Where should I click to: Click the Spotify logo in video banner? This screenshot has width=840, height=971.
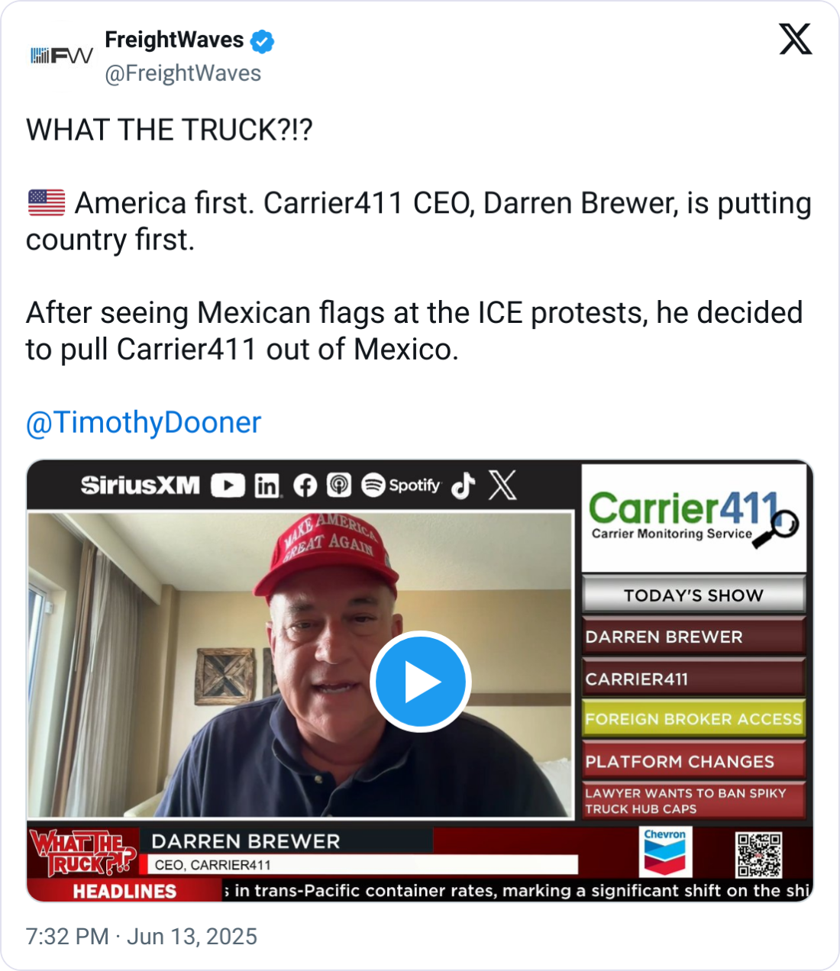(401, 485)
